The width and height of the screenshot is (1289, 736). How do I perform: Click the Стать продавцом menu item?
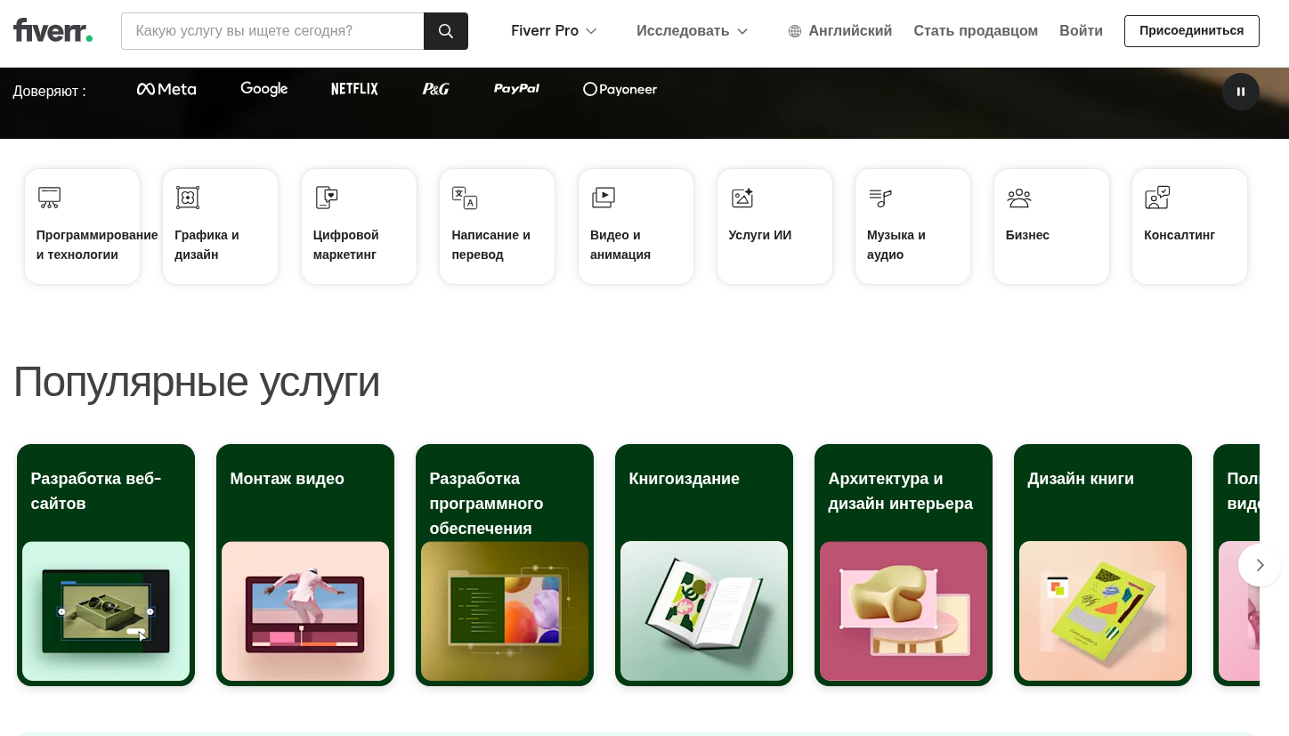pos(976,30)
